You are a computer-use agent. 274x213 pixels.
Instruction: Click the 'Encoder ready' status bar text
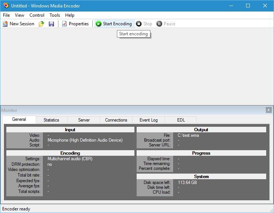(x=16, y=209)
